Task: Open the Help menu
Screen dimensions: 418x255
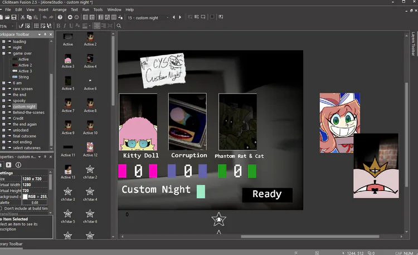Action: tap(129, 9)
